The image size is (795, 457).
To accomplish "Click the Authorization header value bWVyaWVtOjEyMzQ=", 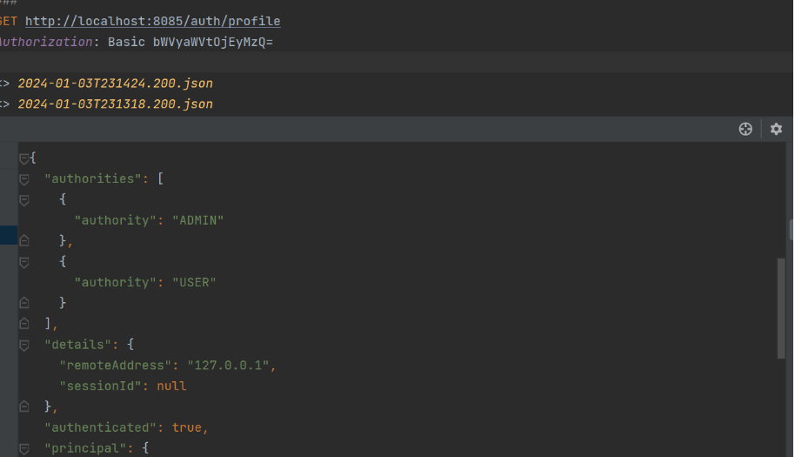I will coord(213,42).
